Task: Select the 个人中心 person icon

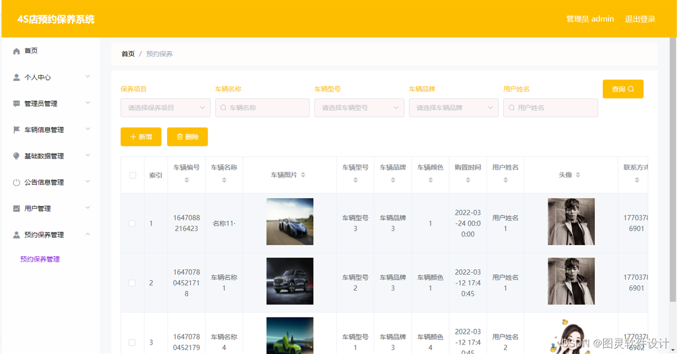Action: tap(16, 76)
